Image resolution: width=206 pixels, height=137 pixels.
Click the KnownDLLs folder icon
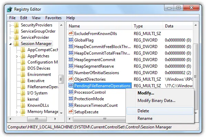click(23, 105)
